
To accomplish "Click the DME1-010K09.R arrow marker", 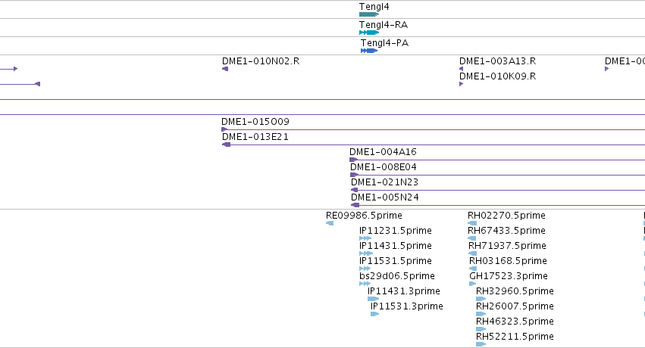I will coord(461,84).
